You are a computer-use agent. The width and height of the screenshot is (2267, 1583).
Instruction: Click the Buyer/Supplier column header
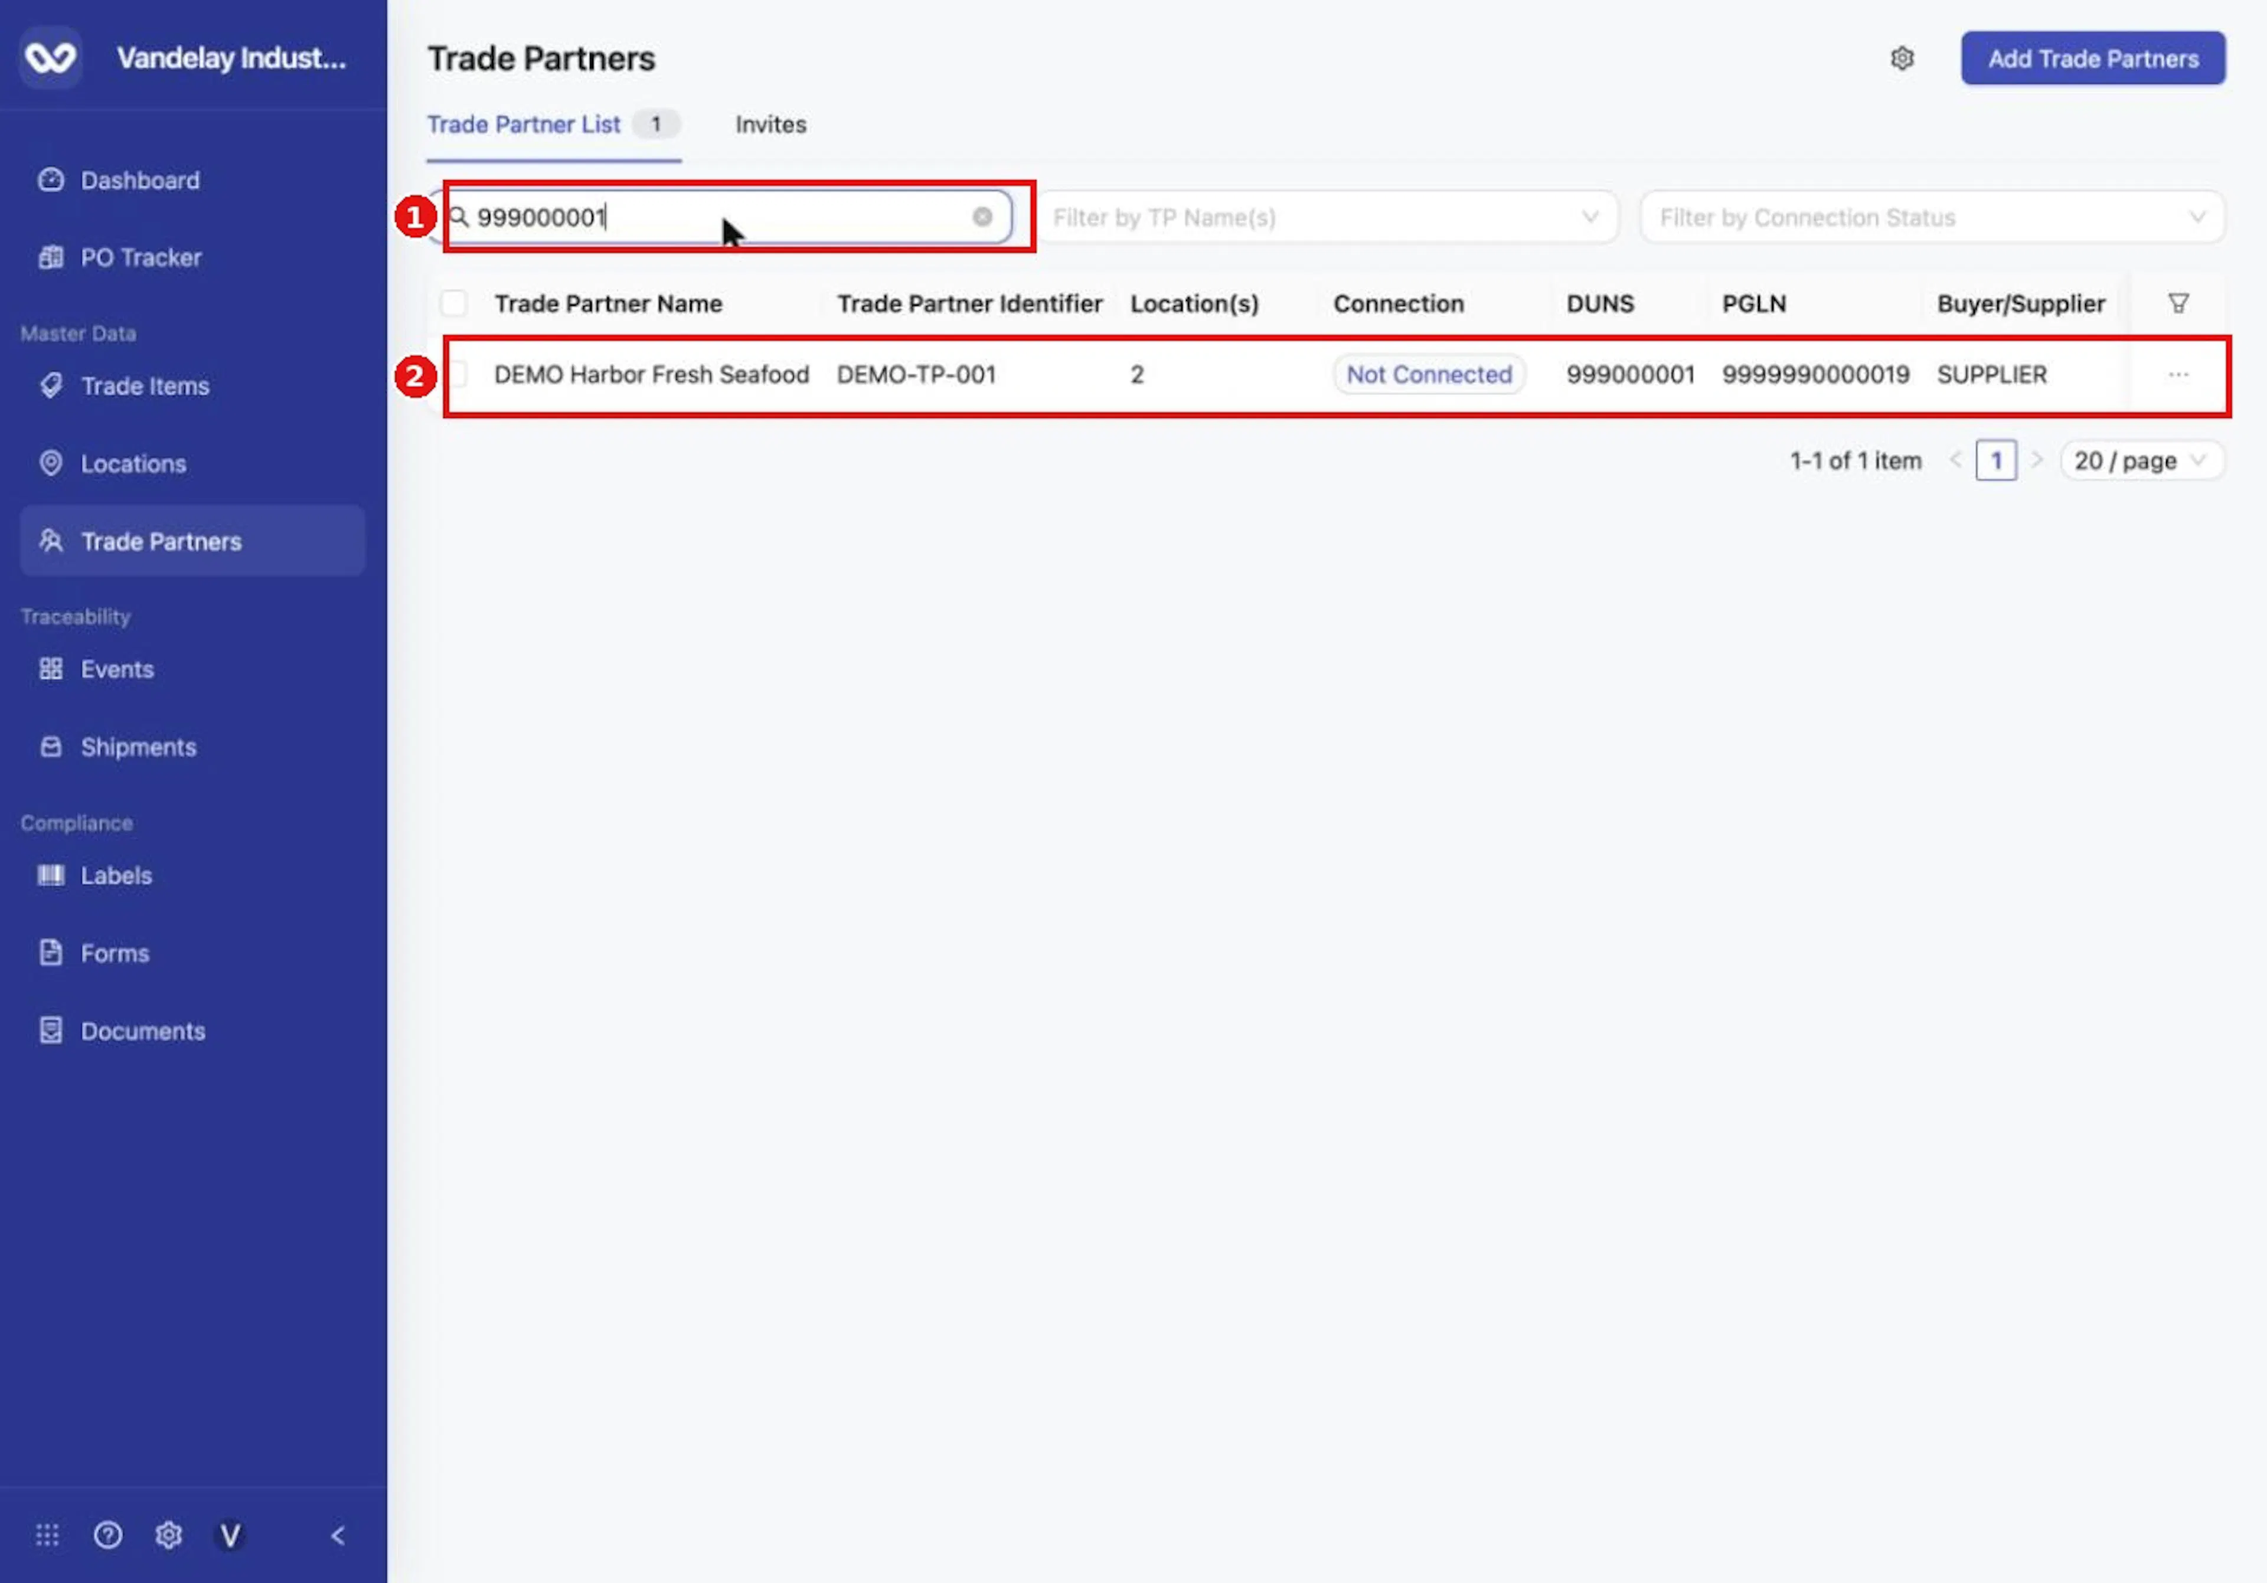[2020, 303]
